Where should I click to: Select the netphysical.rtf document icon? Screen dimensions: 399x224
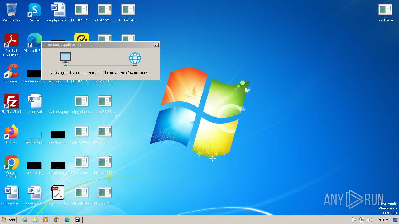(x=58, y=12)
